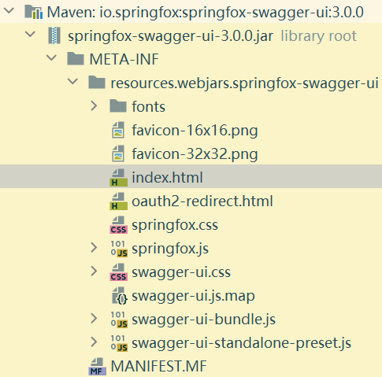This screenshot has height=377, width=382.
Task: Click the JS icon of swagger-ui-standalone-preset.js
Action: pos(119,343)
